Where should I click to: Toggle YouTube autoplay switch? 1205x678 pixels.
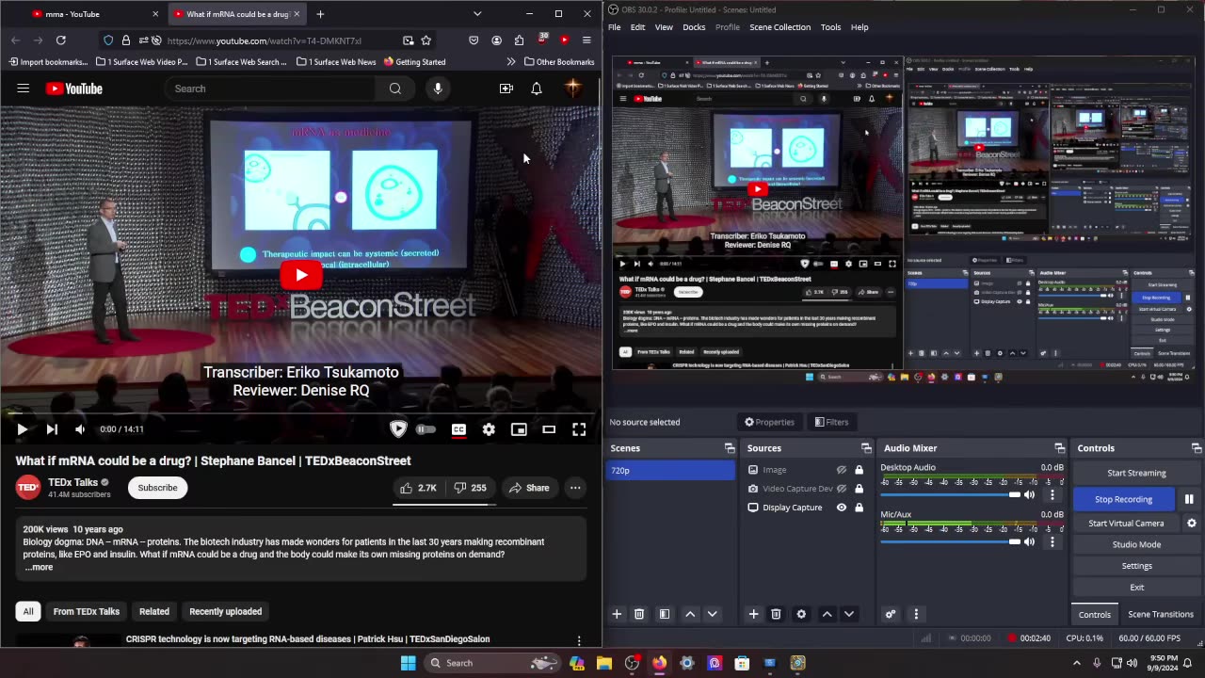[426, 429]
